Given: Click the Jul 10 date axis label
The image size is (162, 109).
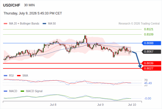Looking at the screenshot, I should tap(132, 105).
